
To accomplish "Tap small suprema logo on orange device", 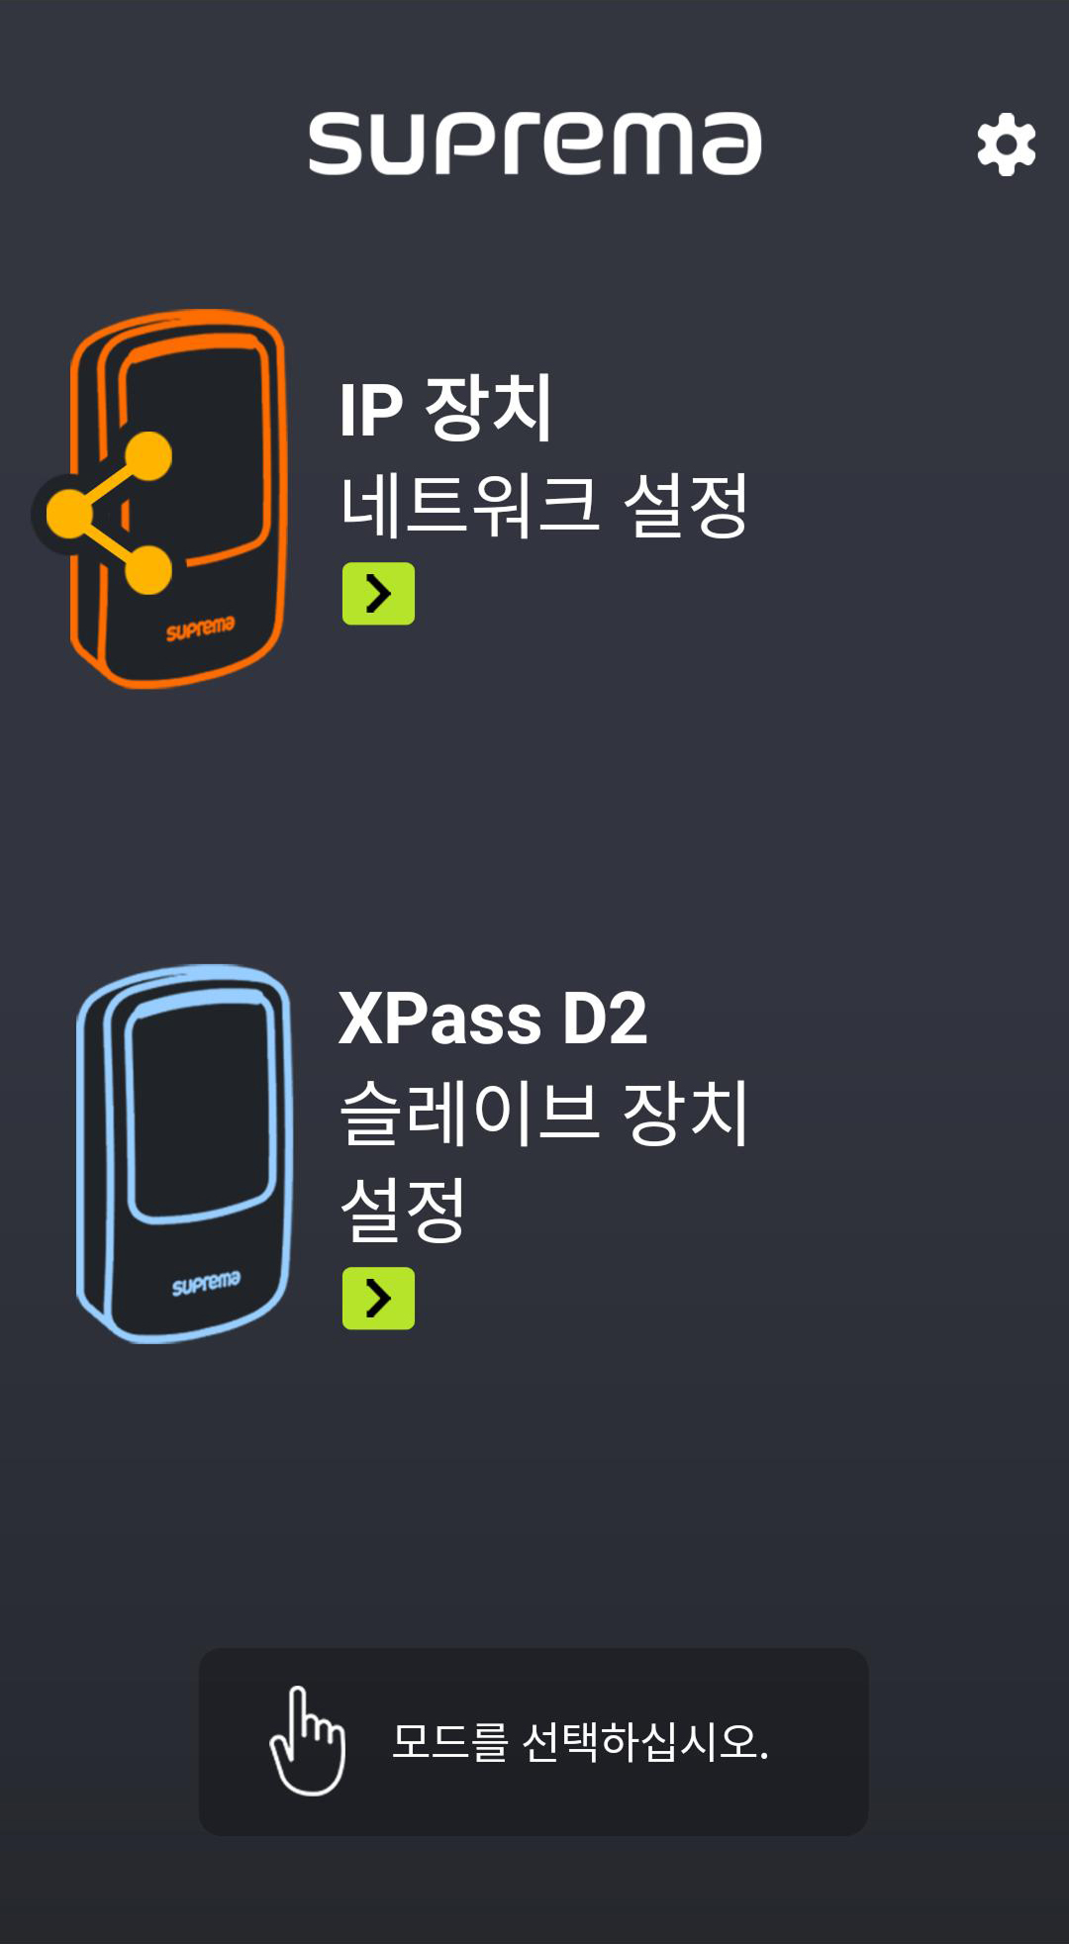I will (x=200, y=629).
